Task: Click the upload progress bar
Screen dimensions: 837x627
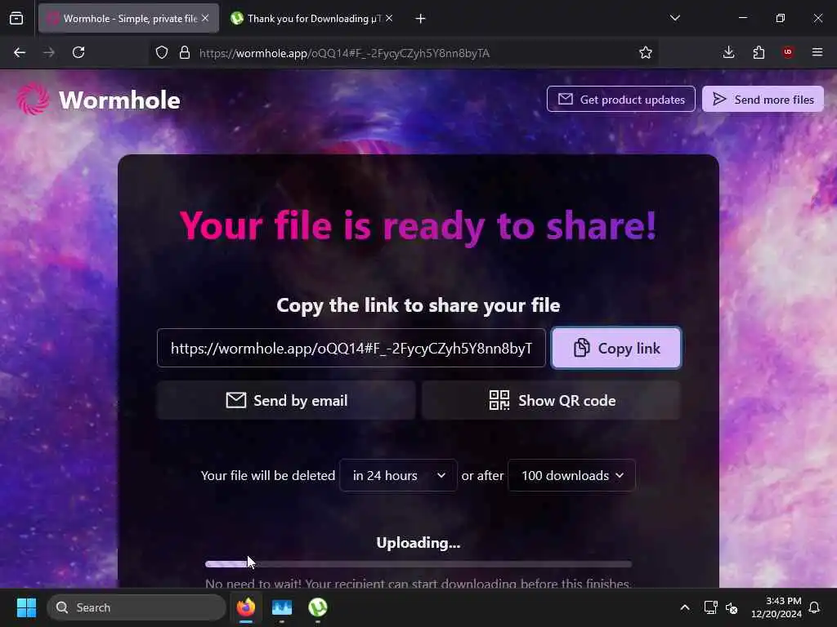Action: pyautogui.click(x=418, y=564)
